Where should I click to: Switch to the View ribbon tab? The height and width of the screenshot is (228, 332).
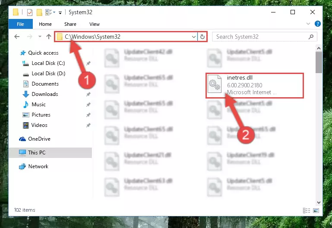click(x=95, y=24)
